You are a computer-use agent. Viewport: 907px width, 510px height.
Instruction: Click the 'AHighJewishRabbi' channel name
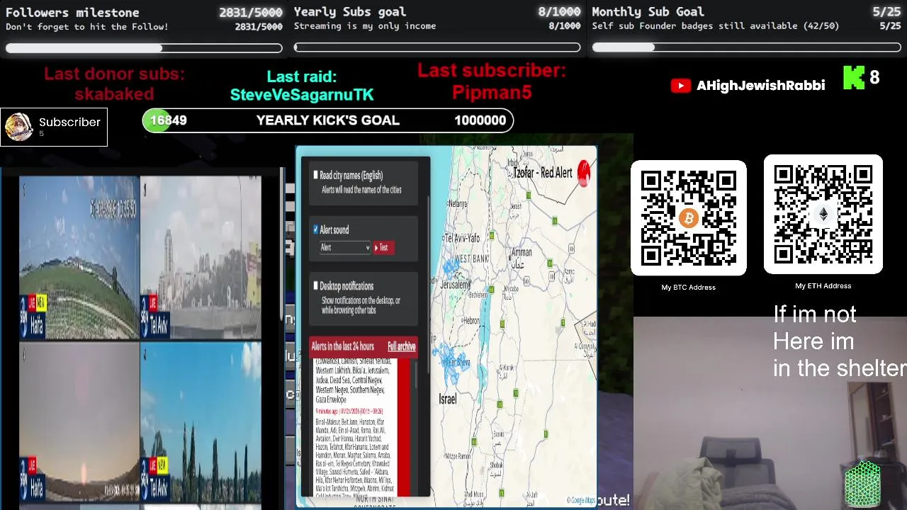760,86
